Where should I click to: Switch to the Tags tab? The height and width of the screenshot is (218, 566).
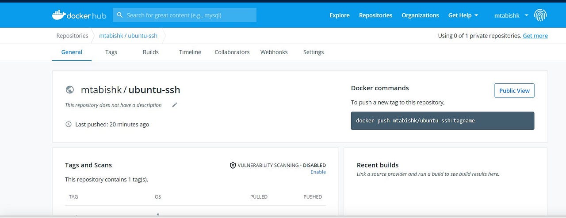(111, 52)
